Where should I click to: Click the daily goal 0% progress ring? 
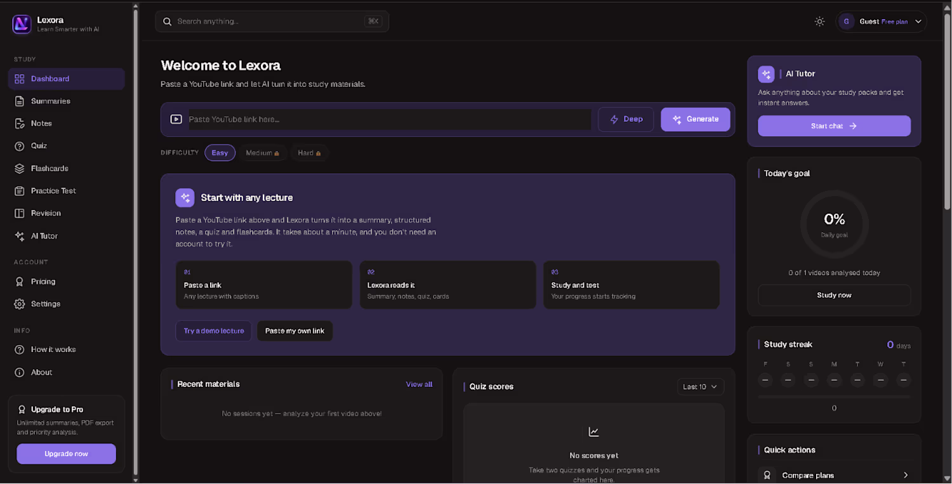(x=834, y=224)
